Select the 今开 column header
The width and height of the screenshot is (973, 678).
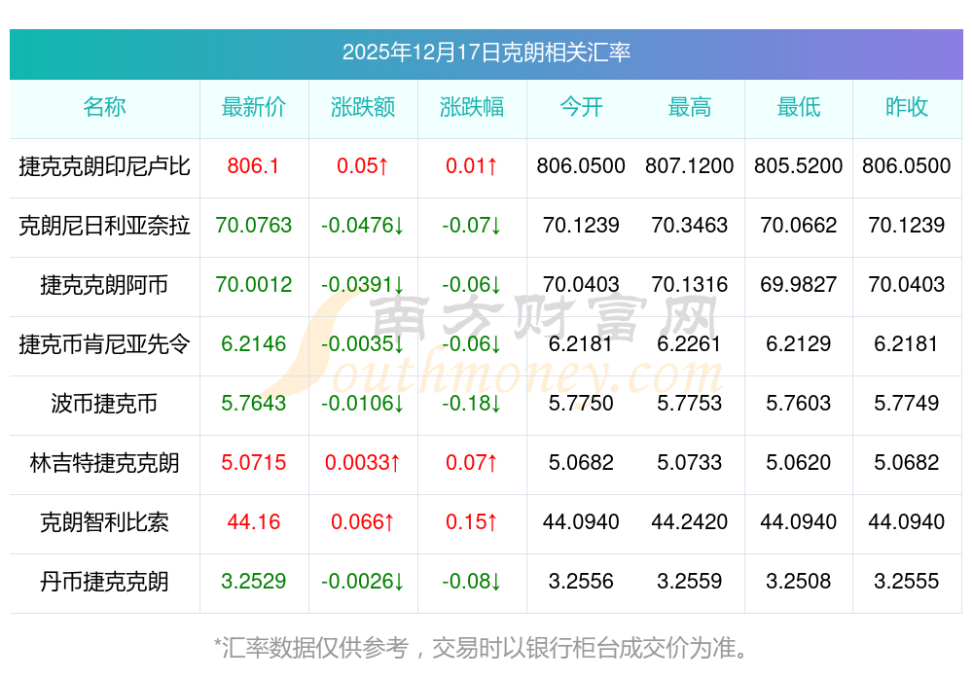click(x=581, y=107)
